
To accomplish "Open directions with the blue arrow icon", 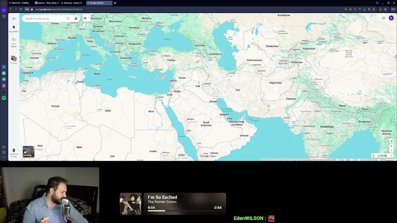I will (x=76, y=19).
